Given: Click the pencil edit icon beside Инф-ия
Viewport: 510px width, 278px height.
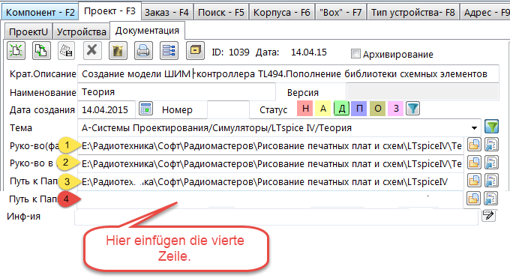Looking at the screenshot, I should tap(489, 215).
